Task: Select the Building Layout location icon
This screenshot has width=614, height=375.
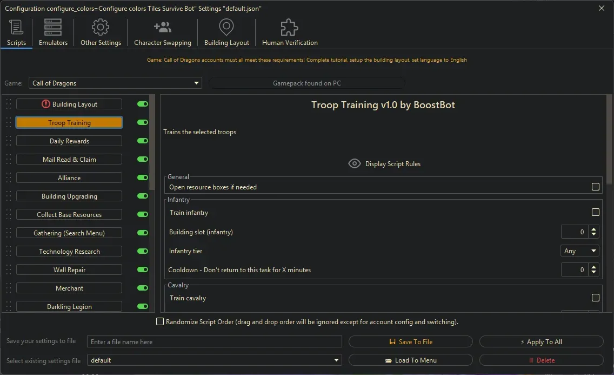Action: coord(226,25)
